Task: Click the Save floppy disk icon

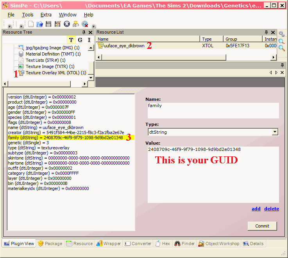Action: click(x=48, y=24)
